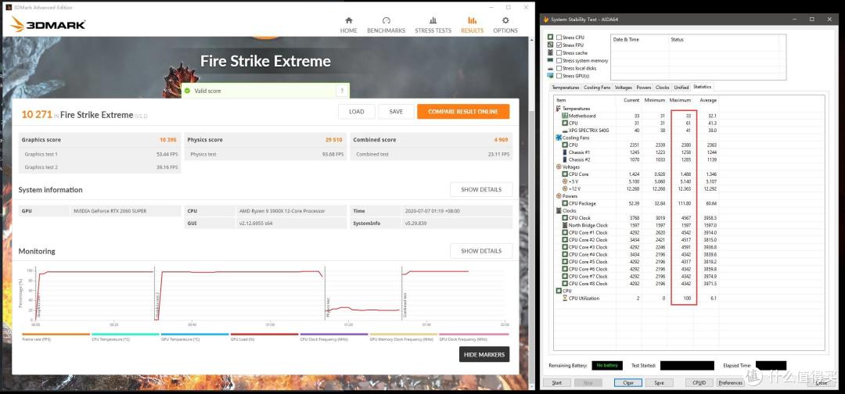Click the North Bridge Clock chip icon
The width and height of the screenshot is (845, 394).
[x=565, y=225]
